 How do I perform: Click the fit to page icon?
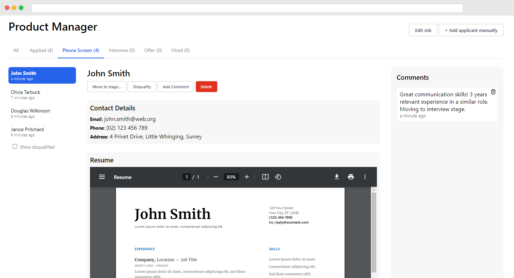[265, 177]
